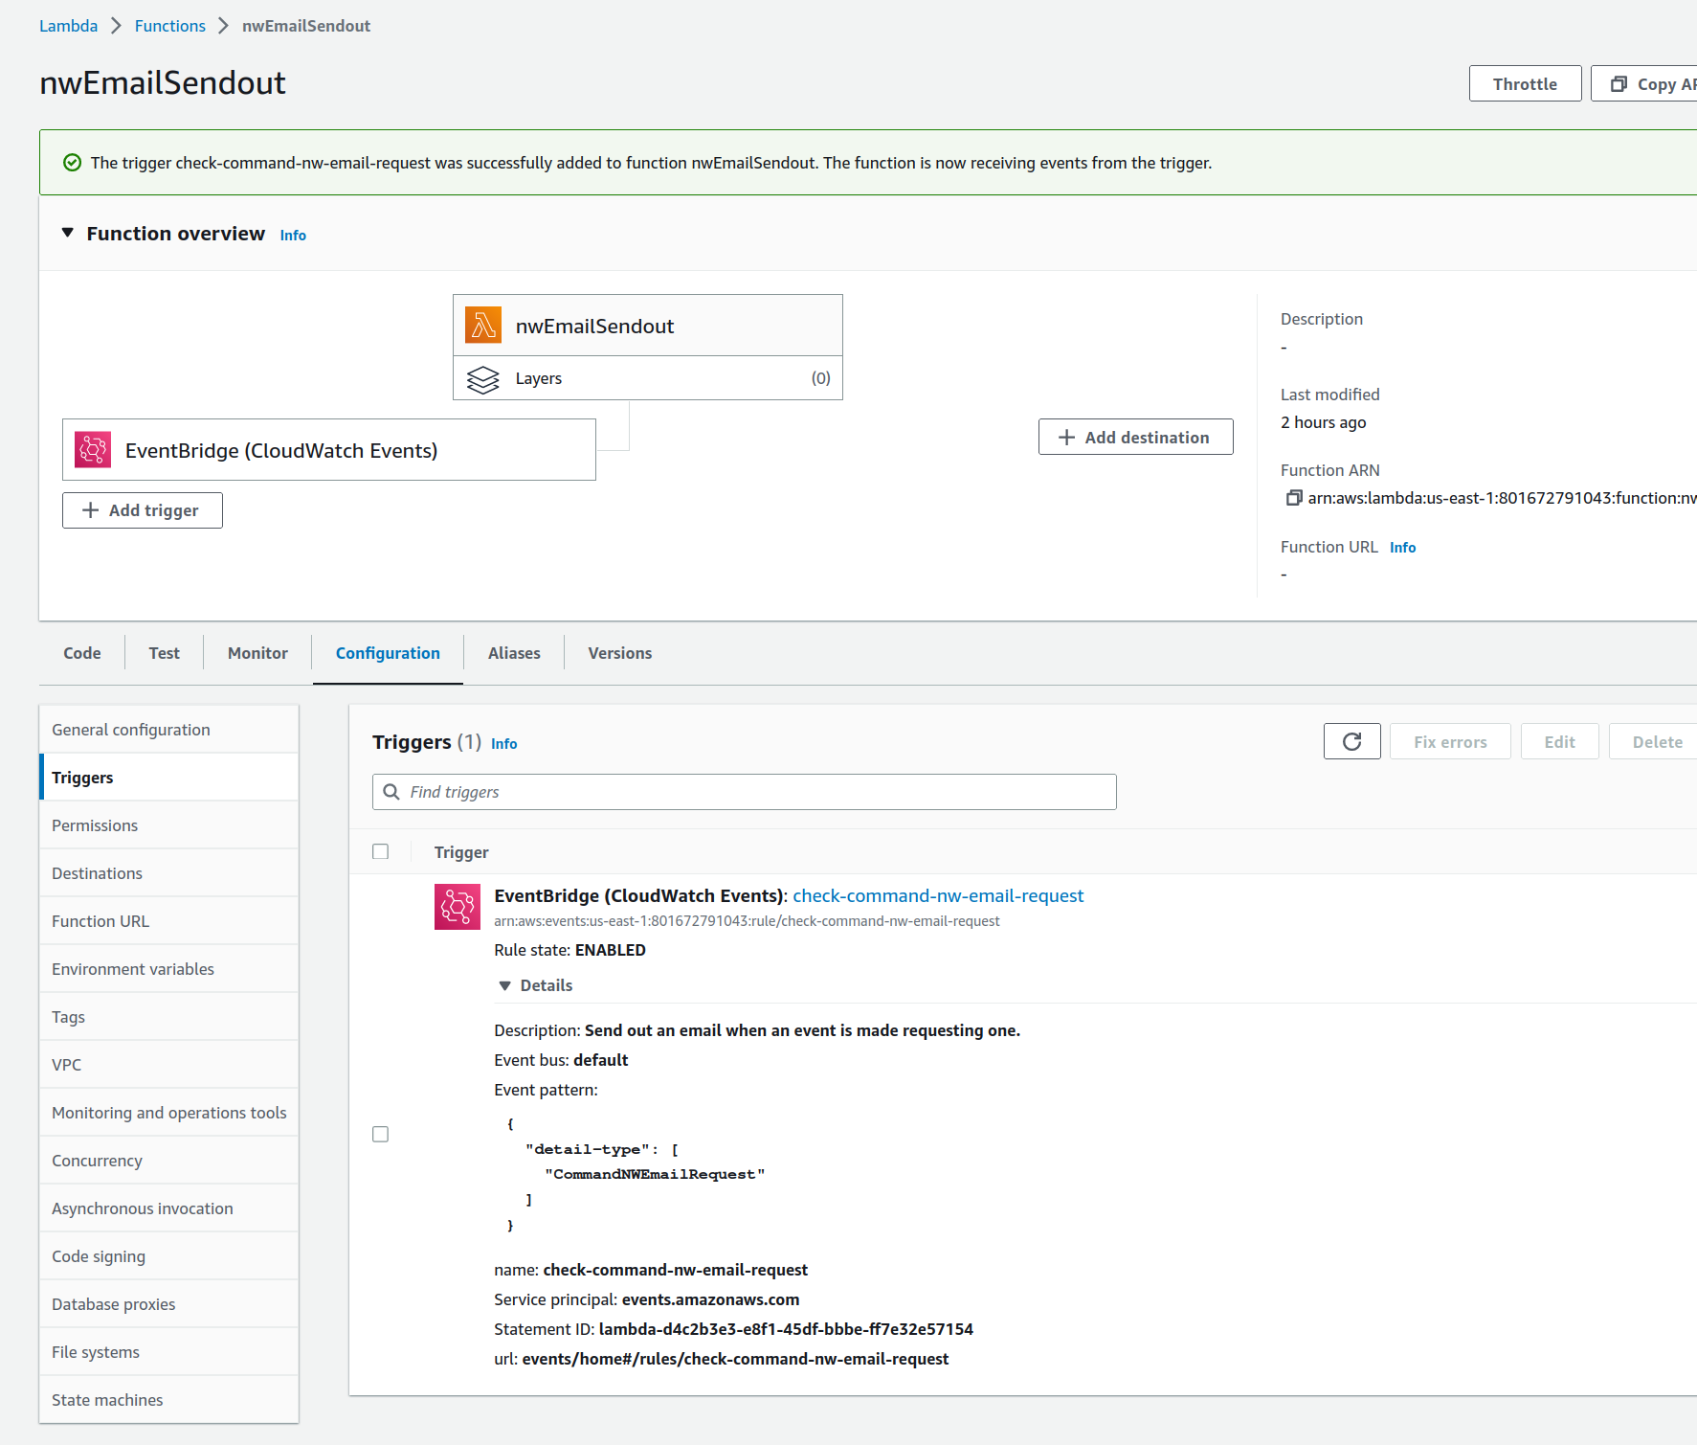This screenshot has width=1697, height=1445.
Task: Open the Versions tab
Action: 620,653
